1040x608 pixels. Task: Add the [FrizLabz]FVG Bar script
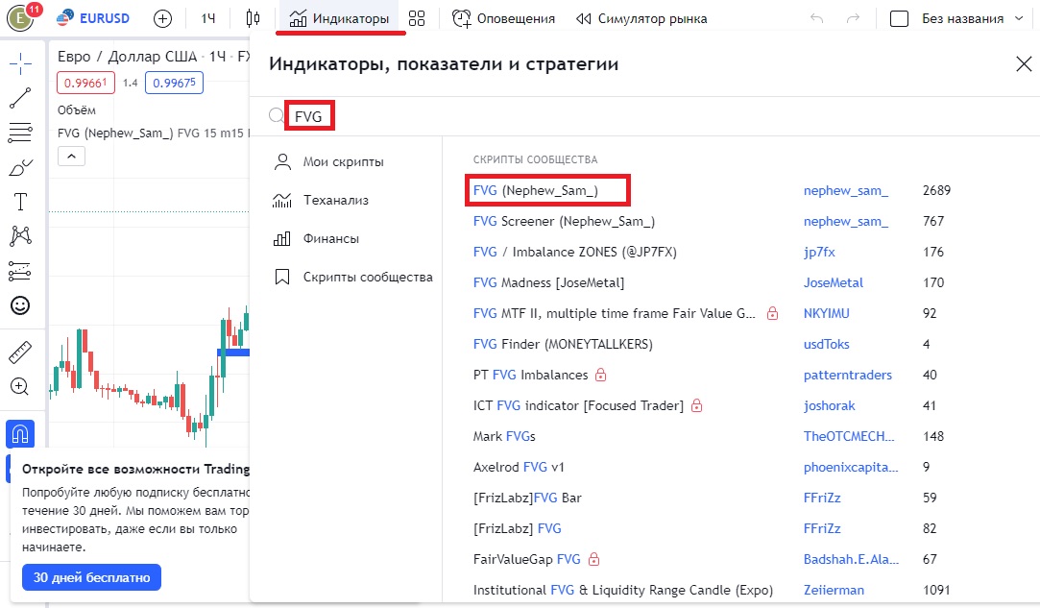(x=527, y=498)
